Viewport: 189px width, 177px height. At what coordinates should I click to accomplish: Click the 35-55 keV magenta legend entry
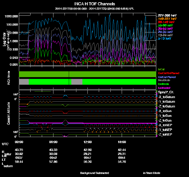coord(165,29)
